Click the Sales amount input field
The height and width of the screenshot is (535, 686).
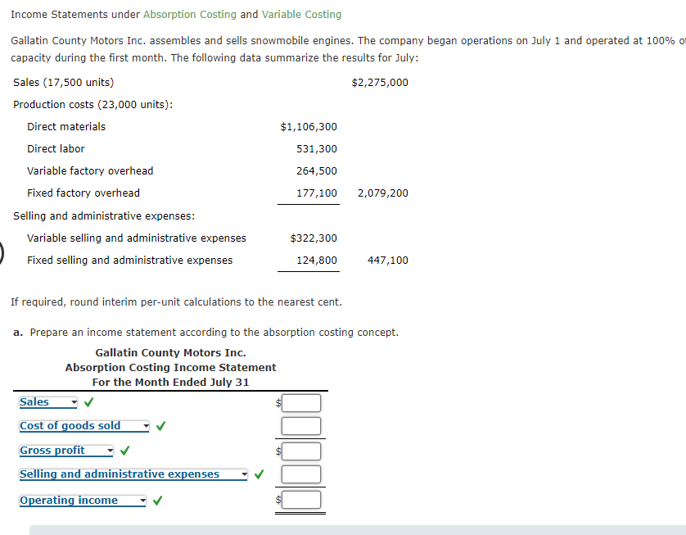(x=301, y=403)
